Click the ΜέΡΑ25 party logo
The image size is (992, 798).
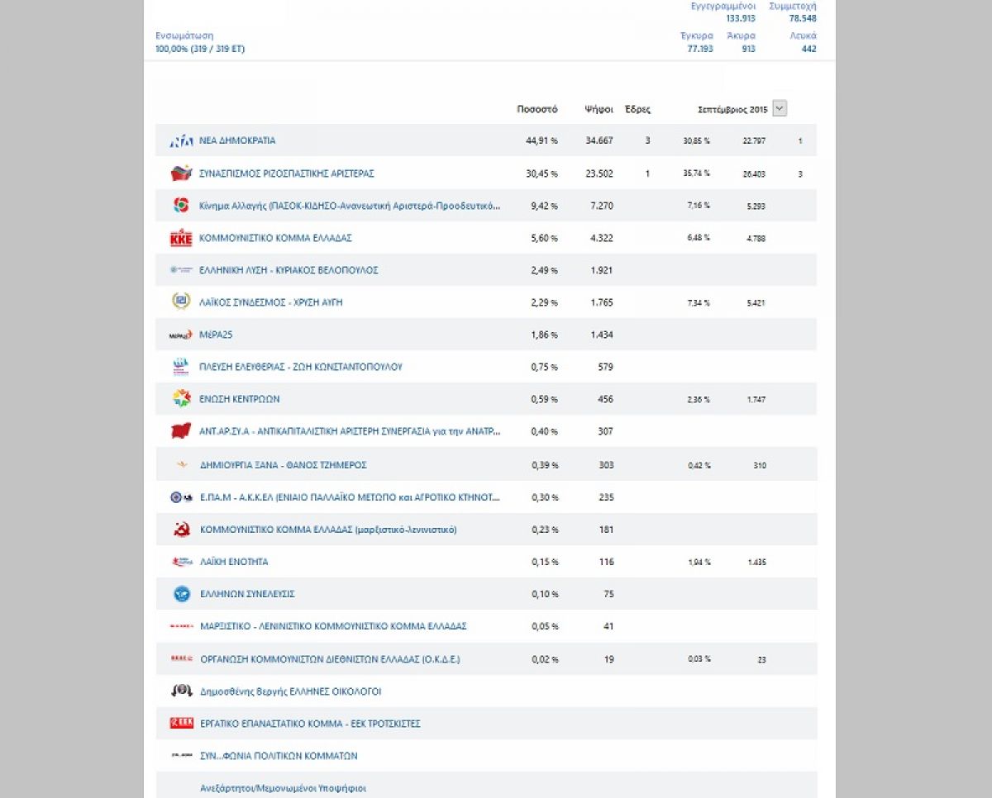pos(181,335)
